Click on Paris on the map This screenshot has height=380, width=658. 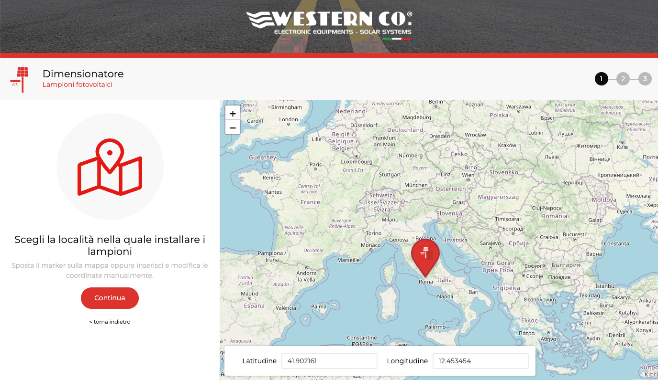[315, 165]
